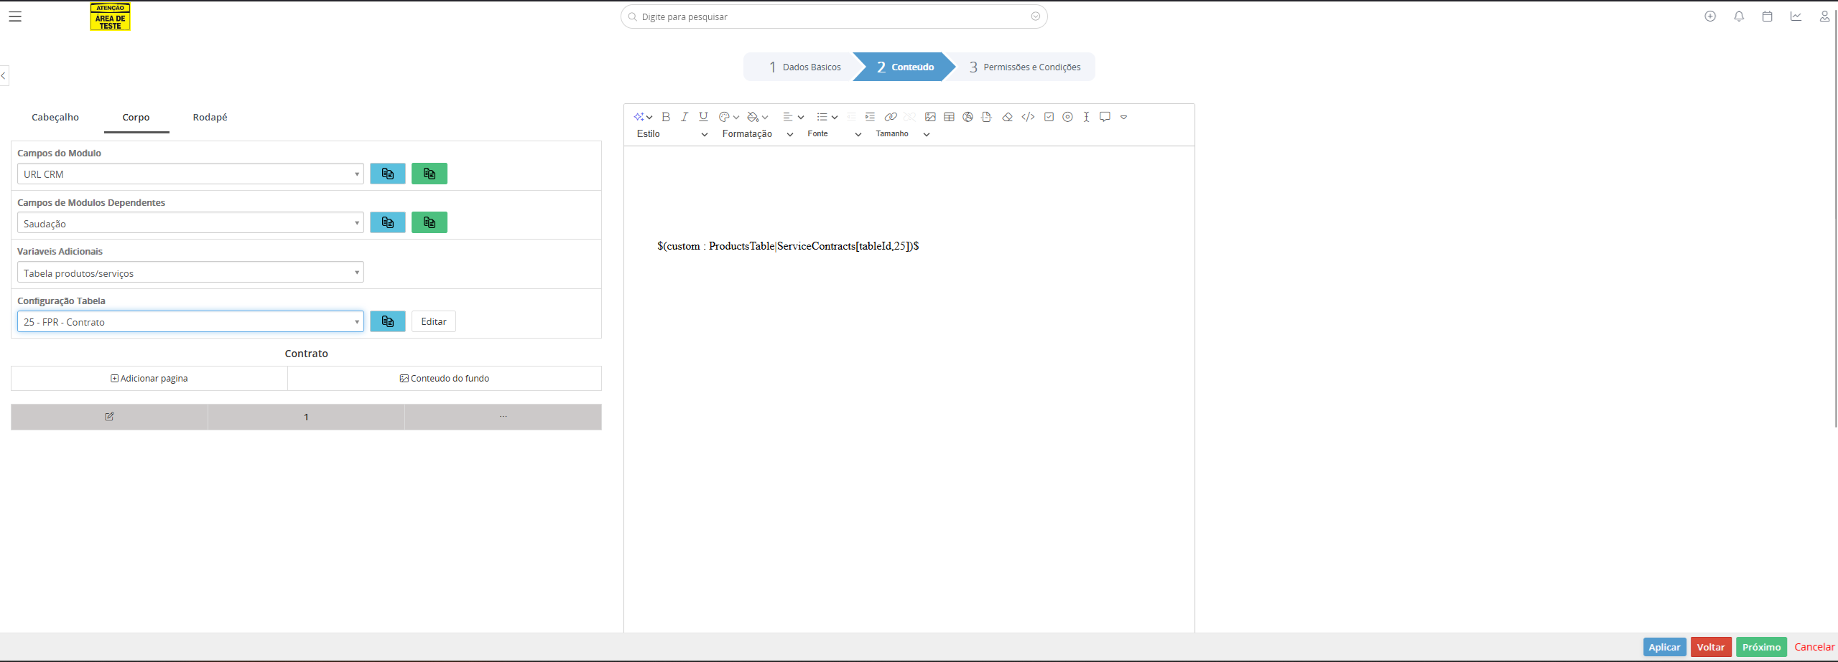
Task: Open the Tabela produtos/serviços dropdown
Action: point(190,273)
